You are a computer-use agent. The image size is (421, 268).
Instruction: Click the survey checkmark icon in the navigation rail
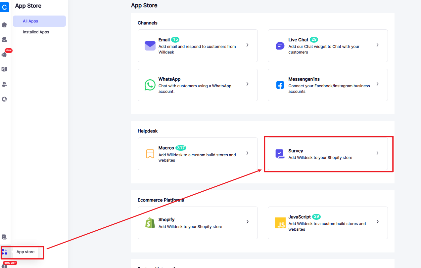pyautogui.click(x=4, y=237)
